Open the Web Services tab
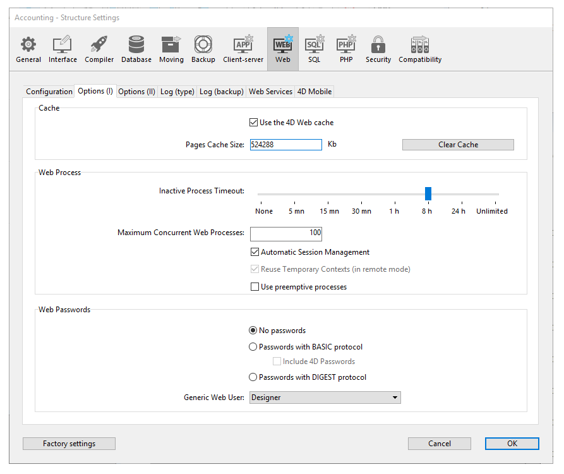The image size is (564, 474). coord(270,92)
